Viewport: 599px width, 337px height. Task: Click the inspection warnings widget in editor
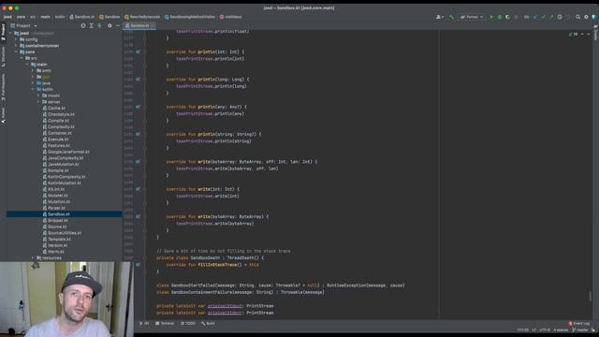point(575,34)
